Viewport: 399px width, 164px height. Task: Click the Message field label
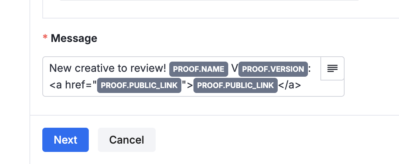[x=74, y=38]
